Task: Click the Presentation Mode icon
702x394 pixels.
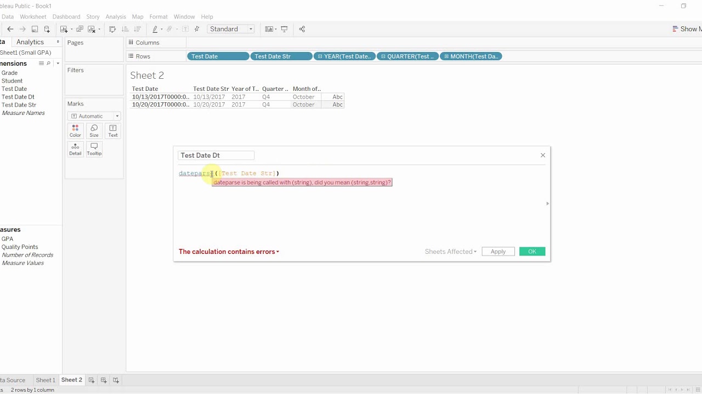Action: tap(284, 29)
